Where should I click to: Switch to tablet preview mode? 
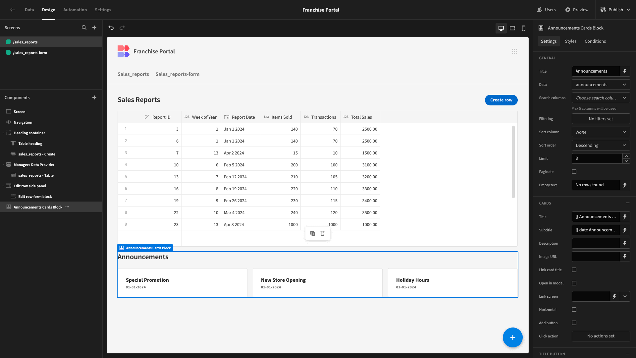512,28
